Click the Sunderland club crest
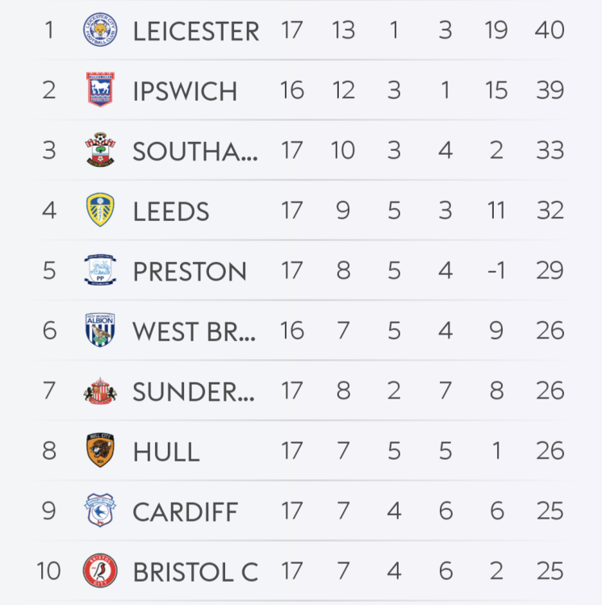Screen dimensions: 602x605 (100, 391)
